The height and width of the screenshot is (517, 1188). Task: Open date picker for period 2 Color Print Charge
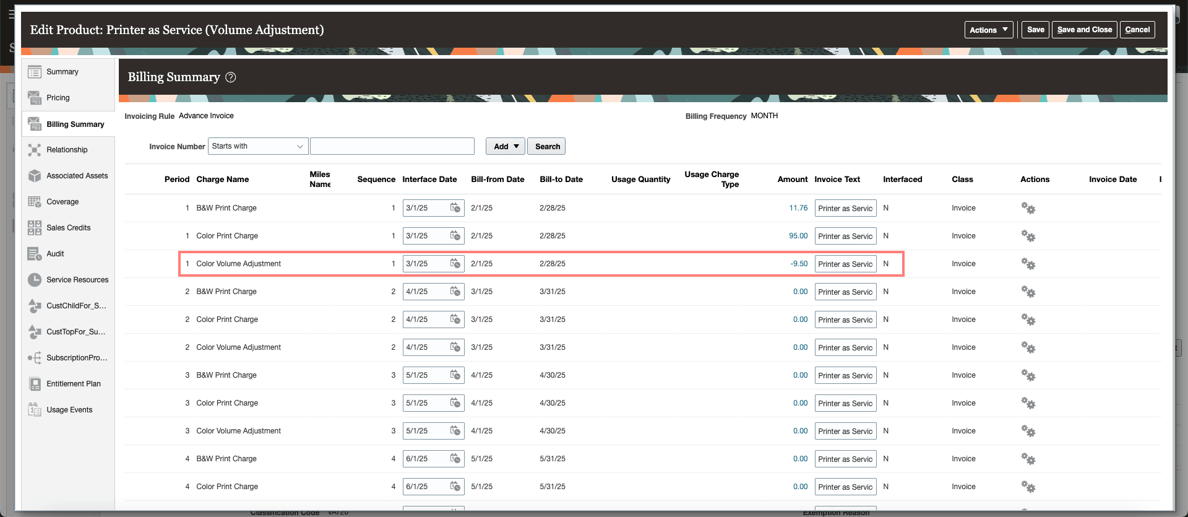coord(455,319)
